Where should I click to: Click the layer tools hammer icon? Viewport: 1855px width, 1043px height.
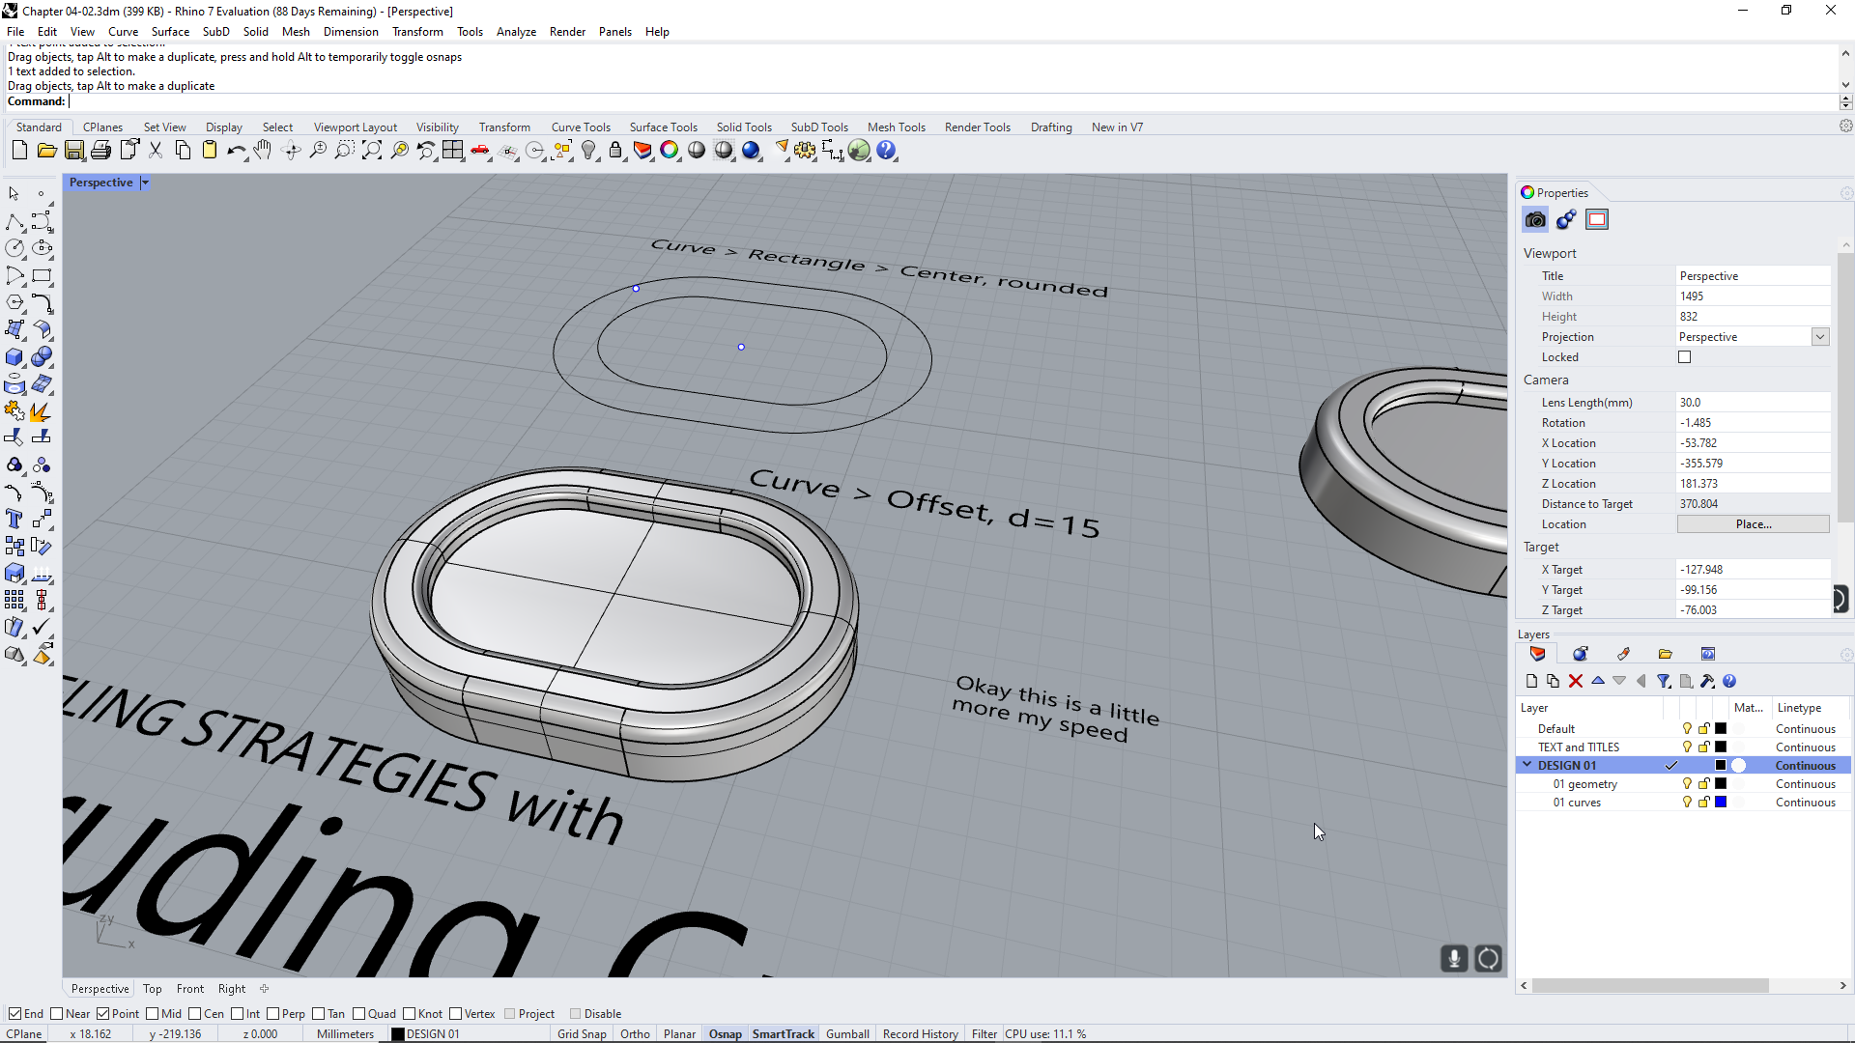pyautogui.click(x=1707, y=681)
